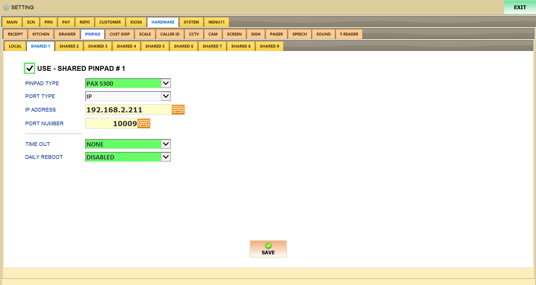Screen dimensions: 536x285
Task: Click the IP ADDRESS label
Action: click(x=40, y=110)
